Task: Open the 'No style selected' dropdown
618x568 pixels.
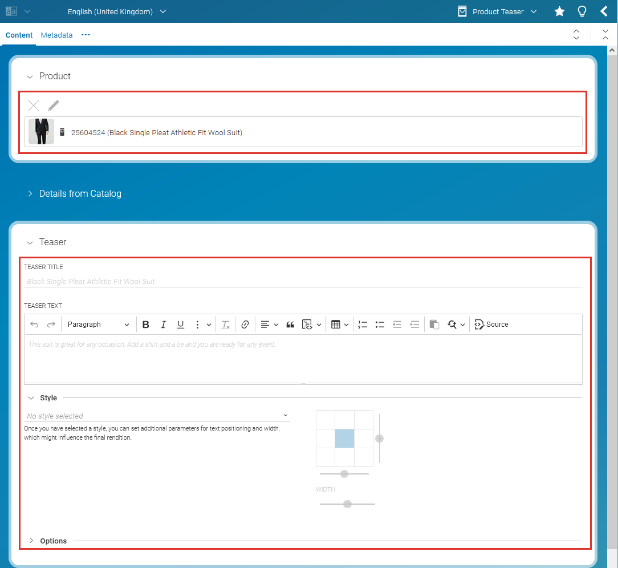Action: [x=157, y=416]
